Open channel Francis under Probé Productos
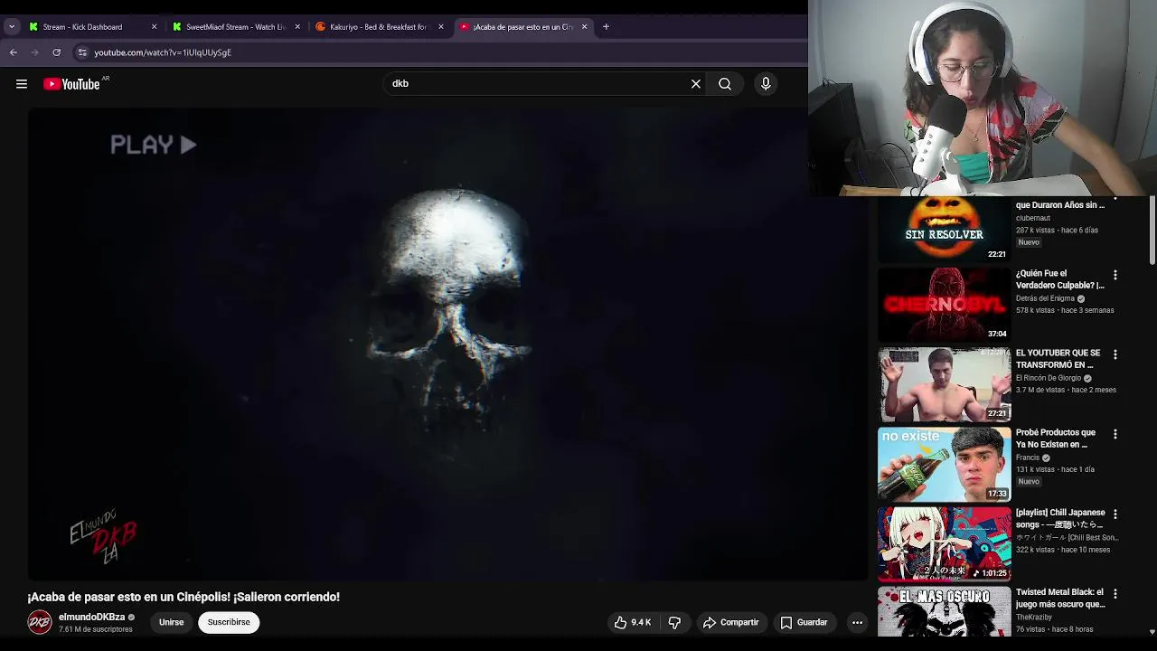Viewport: 1157px width, 651px height. [1028, 458]
